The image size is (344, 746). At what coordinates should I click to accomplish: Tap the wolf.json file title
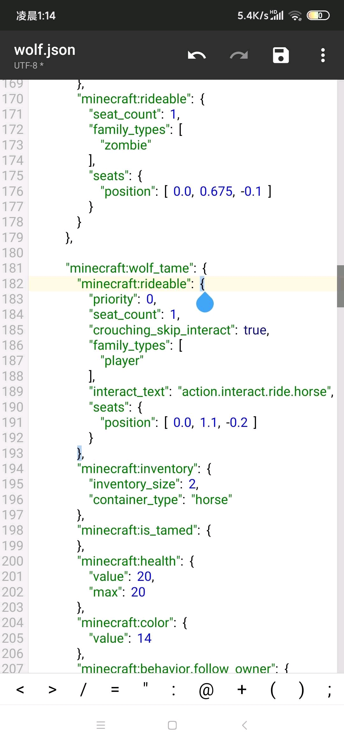click(45, 50)
